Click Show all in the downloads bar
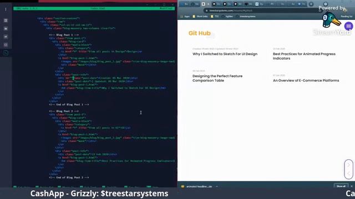The width and height of the screenshot is (355, 199). coord(341,186)
